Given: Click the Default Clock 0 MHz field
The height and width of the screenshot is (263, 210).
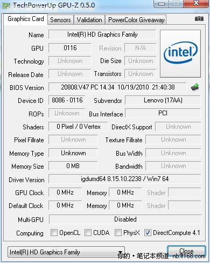Looking at the screenshot, I should pos(65,205).
